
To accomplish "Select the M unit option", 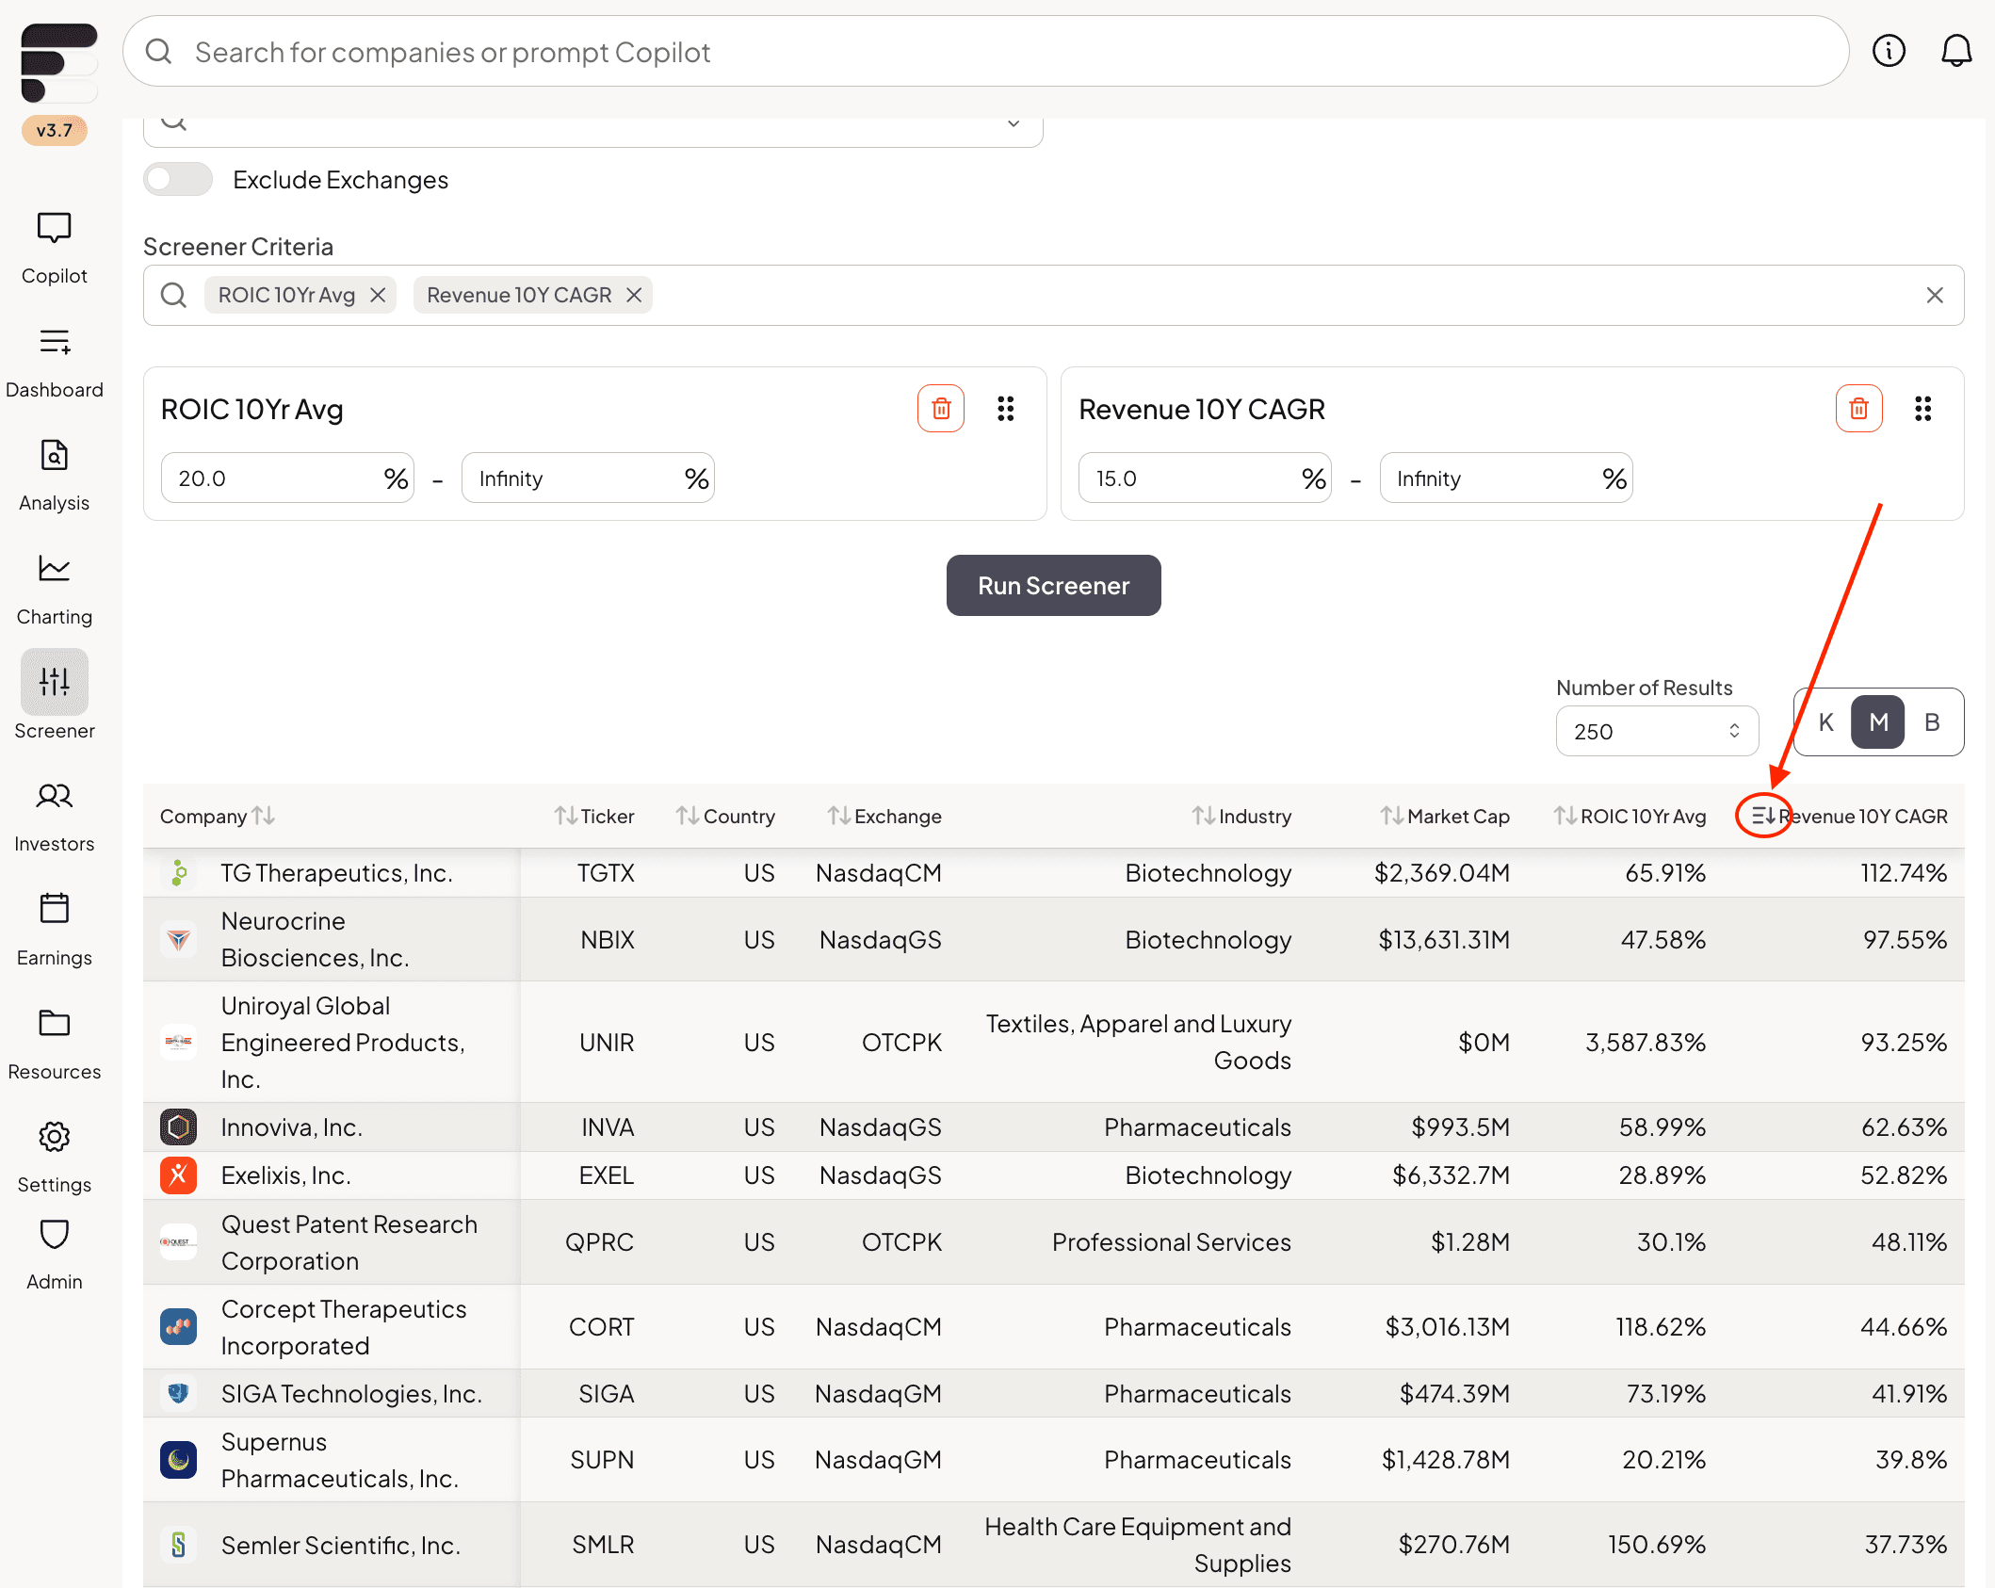I will (x=1878, y=722).
